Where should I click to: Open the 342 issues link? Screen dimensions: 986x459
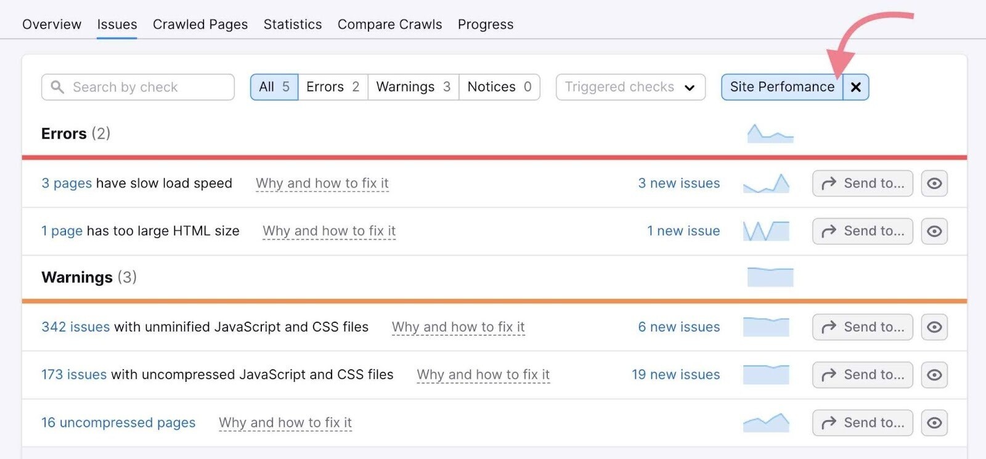[75, 327]
